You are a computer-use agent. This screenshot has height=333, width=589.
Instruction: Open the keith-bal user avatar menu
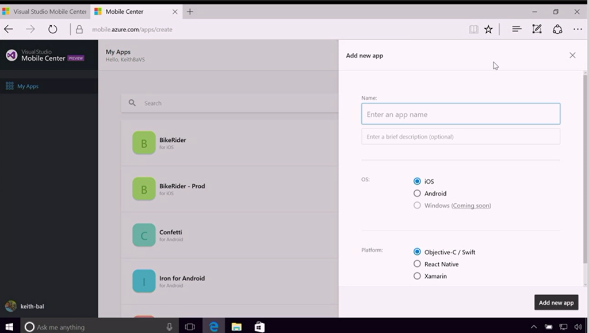(x=10, y=306)
